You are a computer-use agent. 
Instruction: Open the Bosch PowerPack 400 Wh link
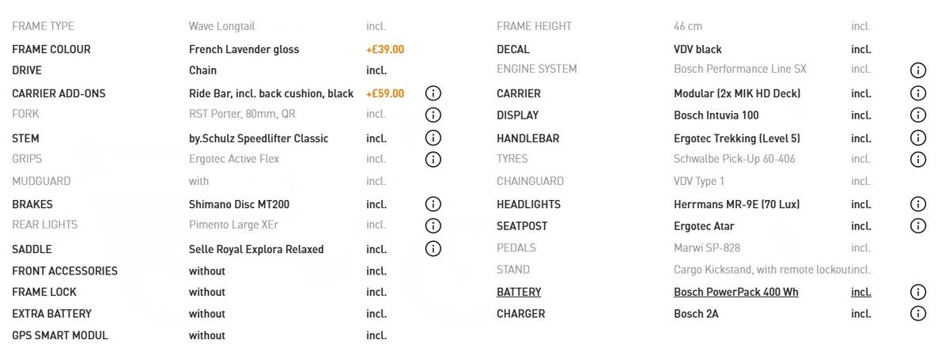click(736, 292)
